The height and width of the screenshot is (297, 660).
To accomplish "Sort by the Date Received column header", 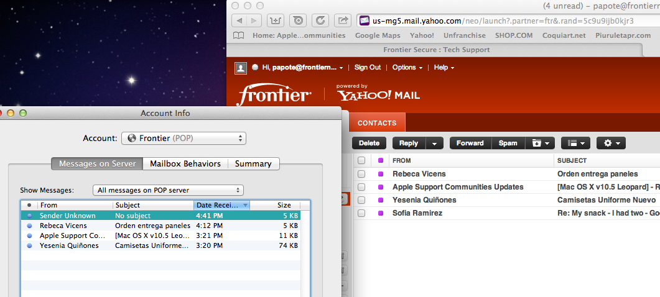I will pos(222,205).
